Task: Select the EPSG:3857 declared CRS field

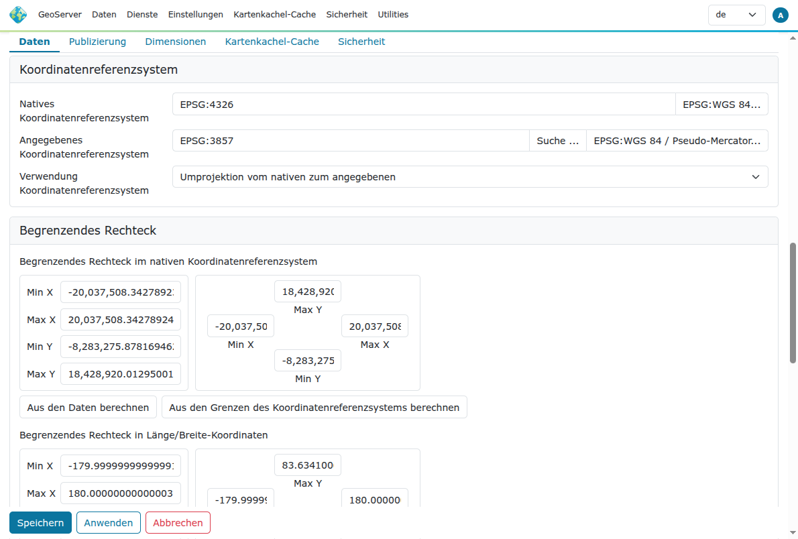Action: point(351,140)
